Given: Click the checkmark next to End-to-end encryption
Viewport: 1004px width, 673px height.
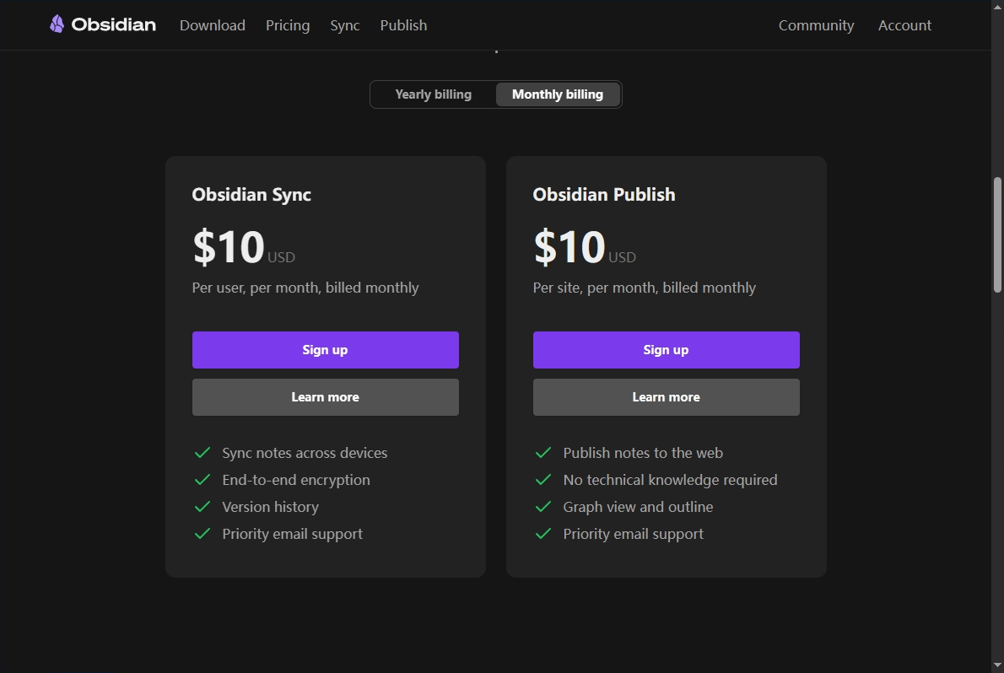Looking at the screenshot, I should click(202, 480).
